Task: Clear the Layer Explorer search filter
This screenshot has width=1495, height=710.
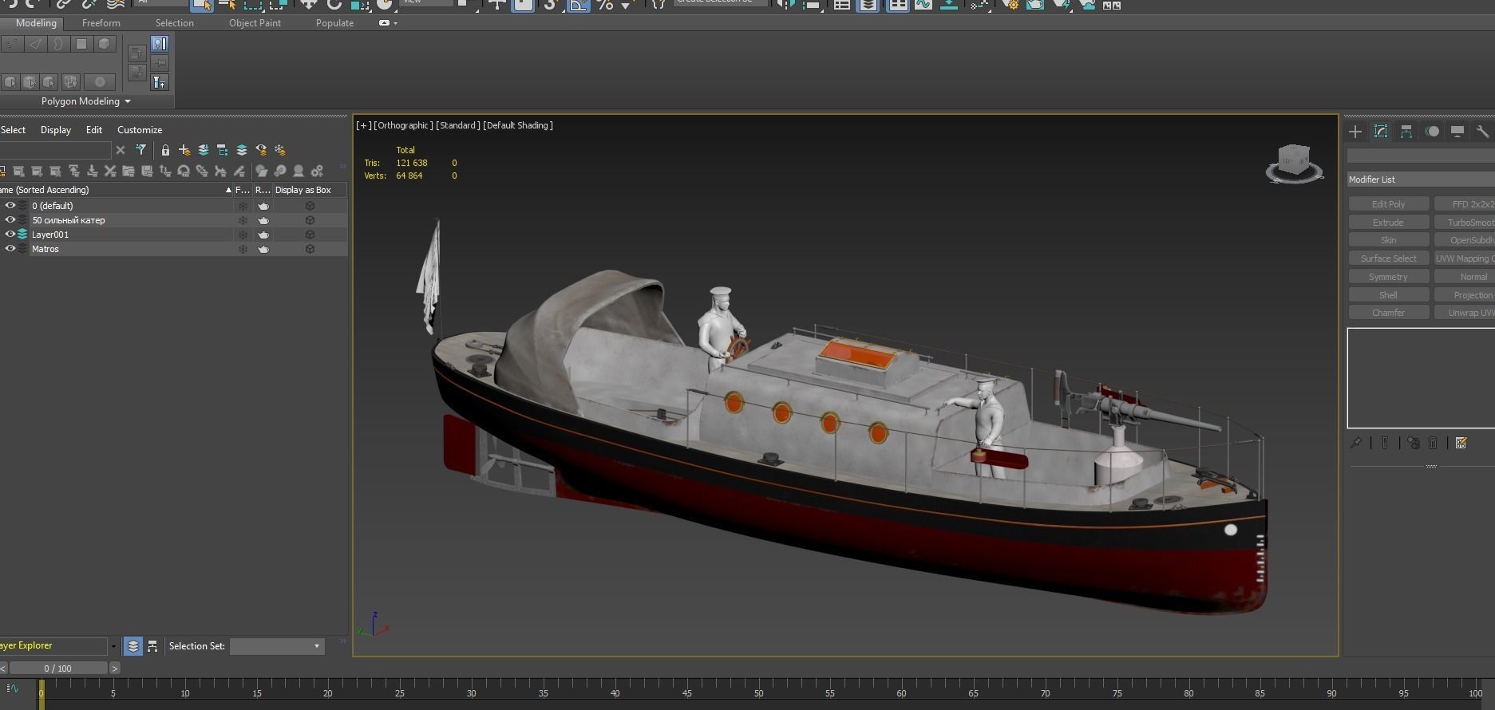Action: pyautogui.click(x=121, y=150)
